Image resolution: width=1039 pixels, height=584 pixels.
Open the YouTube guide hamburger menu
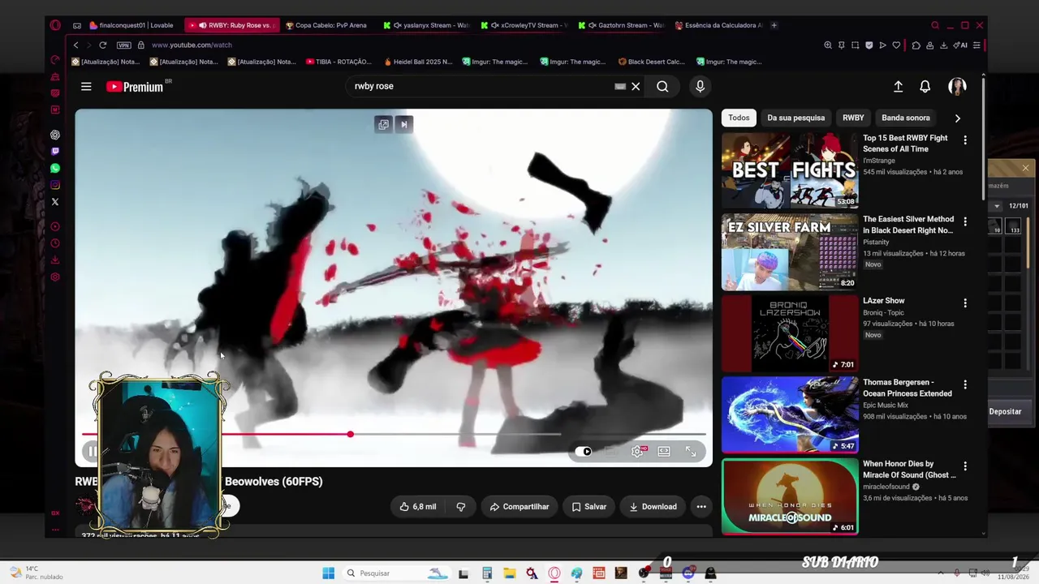(86, 87)
